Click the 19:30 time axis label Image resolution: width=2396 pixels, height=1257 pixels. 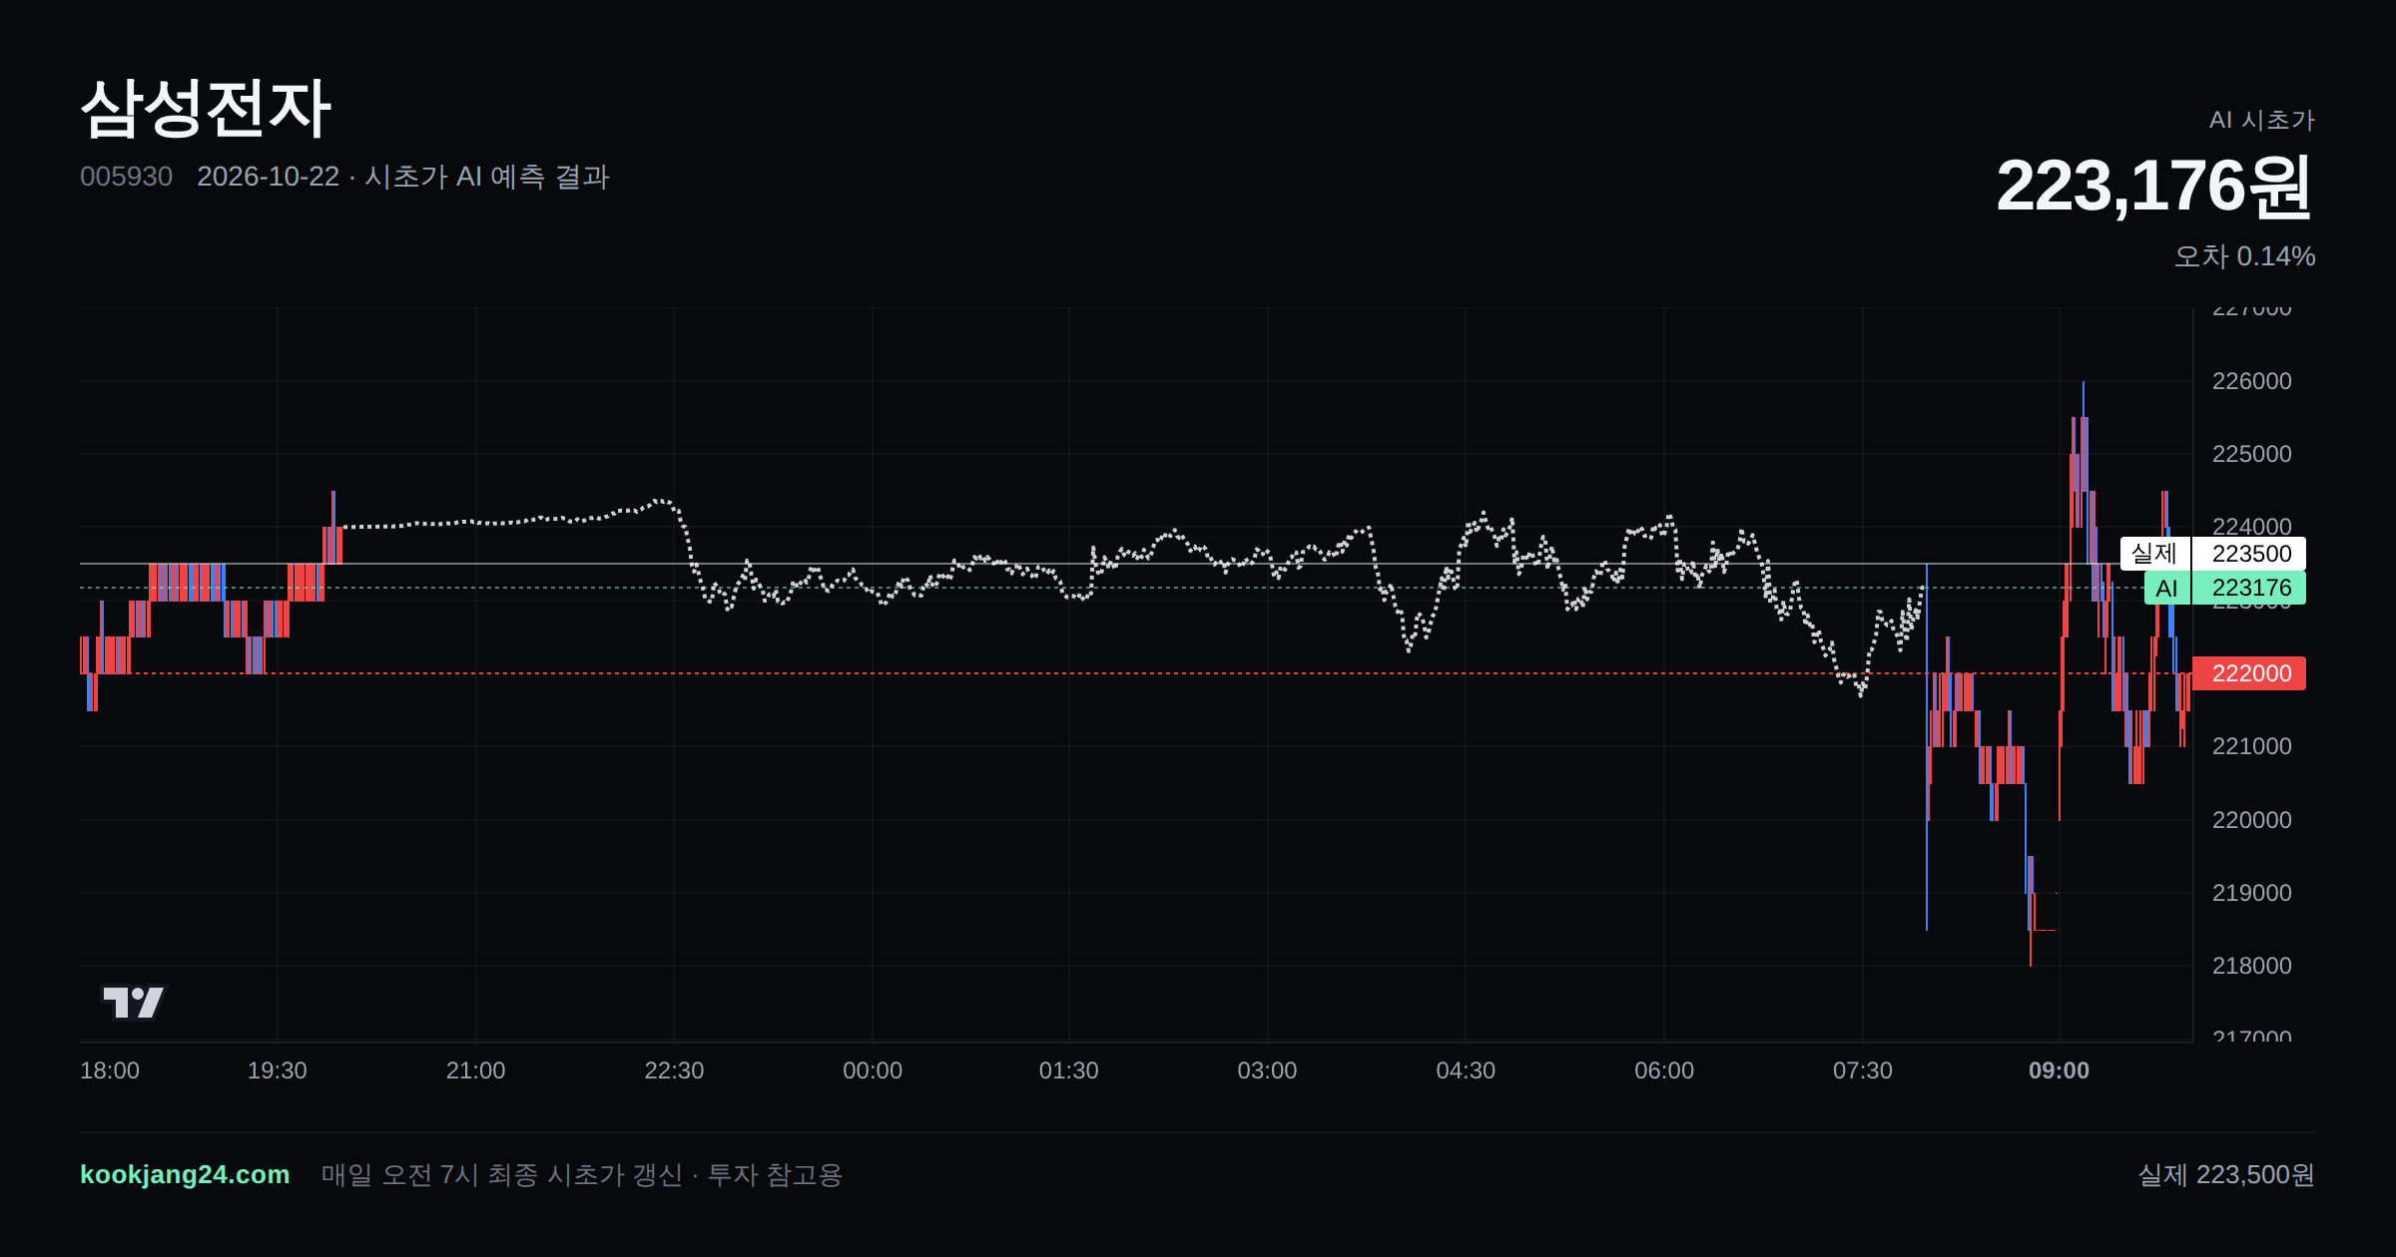pos(278,1070)
